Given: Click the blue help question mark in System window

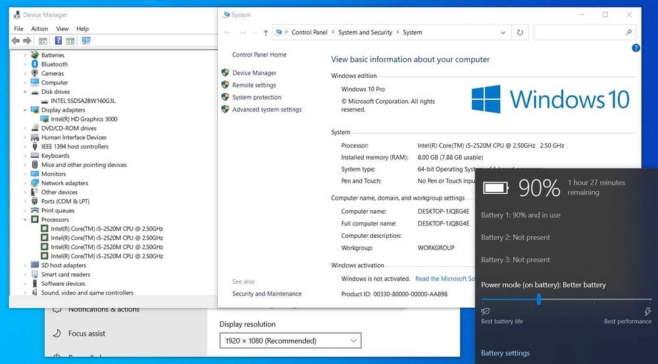Looking at the screenshot, I should pyautogui.click(x=636, y=48).
